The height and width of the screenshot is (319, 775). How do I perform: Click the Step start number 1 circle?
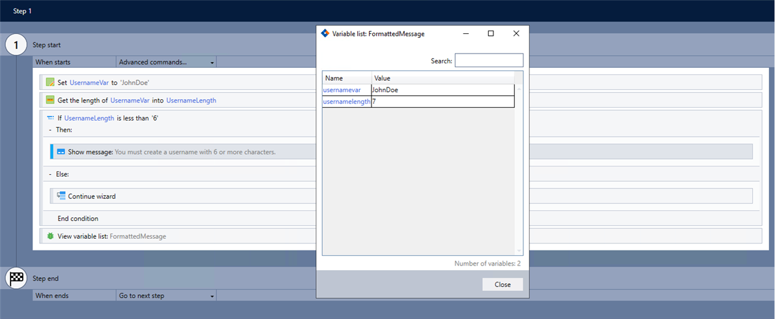(x=16, y=45)
